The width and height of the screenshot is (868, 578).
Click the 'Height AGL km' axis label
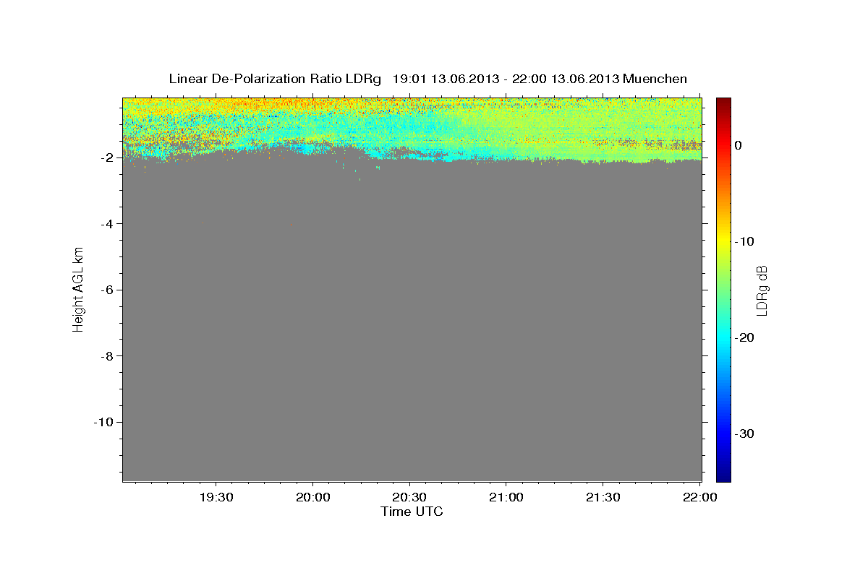[78, 289]
